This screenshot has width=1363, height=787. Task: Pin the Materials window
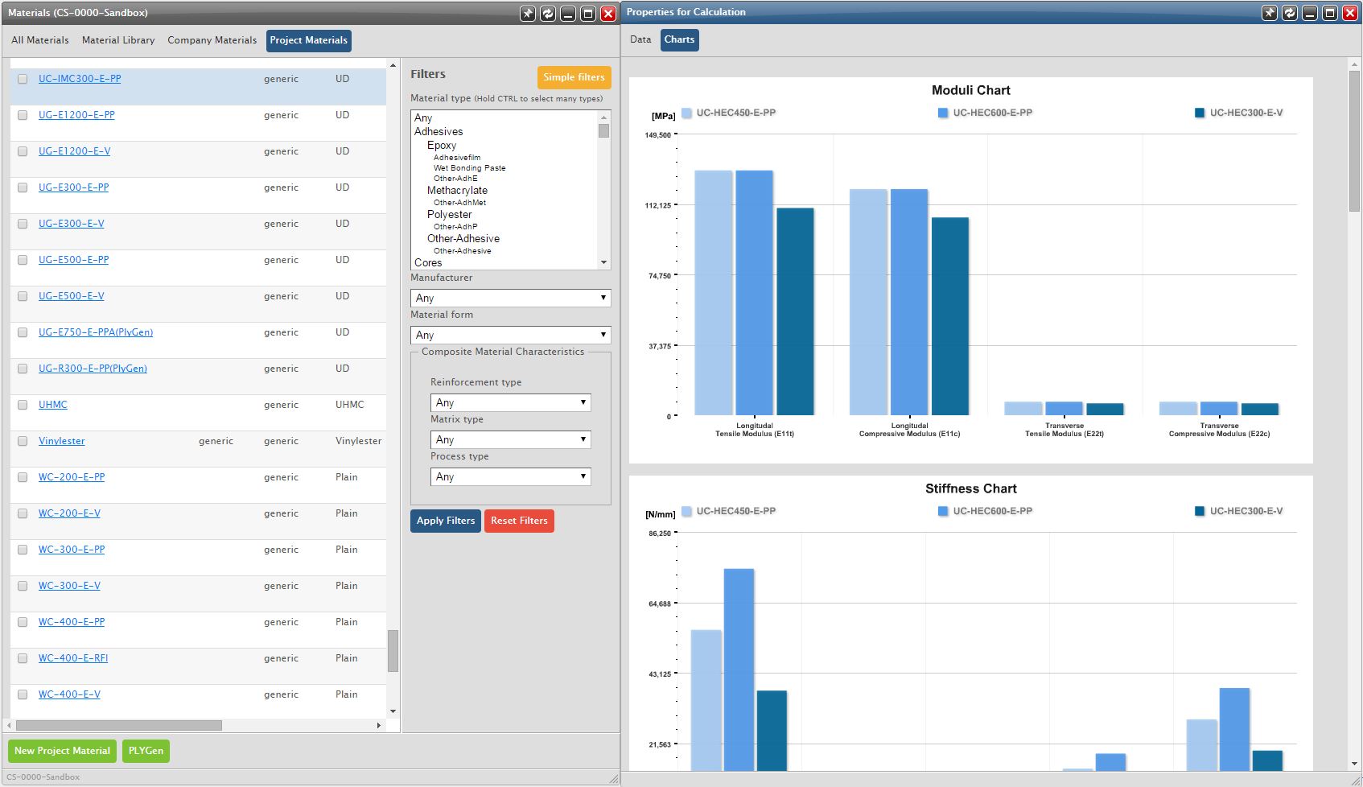tap(528, 13)
